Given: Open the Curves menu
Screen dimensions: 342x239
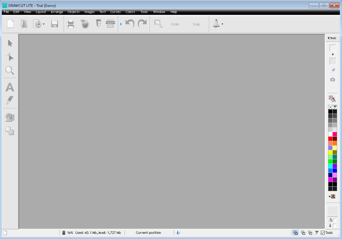Looking at the screenshot, I should 116,12.
